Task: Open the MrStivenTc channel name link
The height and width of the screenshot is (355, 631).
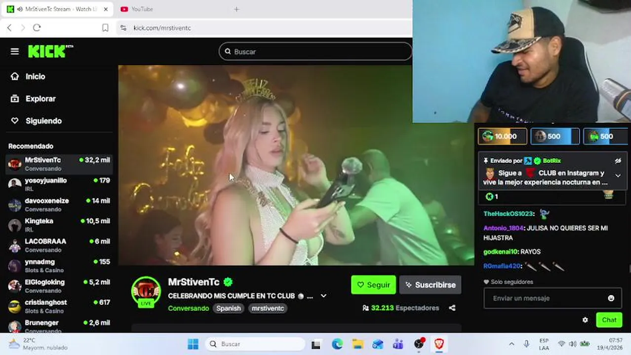Action: point(194,282)
